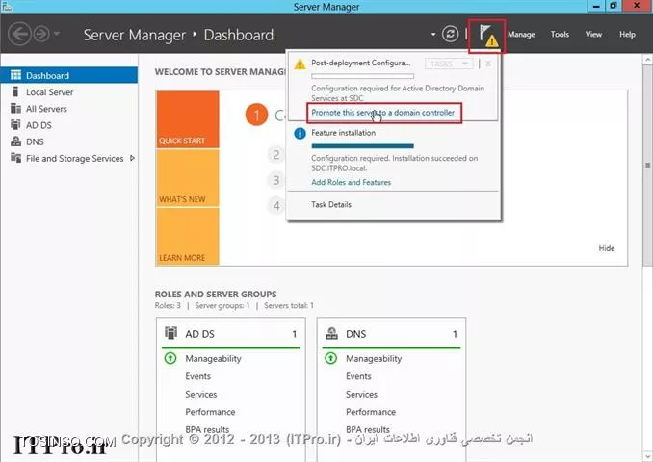Open the View menu
Image resolution: width=653 pixels, height=462 pixels.
593,34
